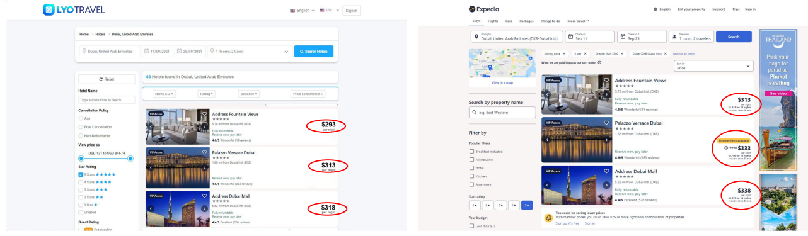The height and width of the screenshot is (236, 808).
Task: Tick the All inclusive checkbox
Action: 472,159
